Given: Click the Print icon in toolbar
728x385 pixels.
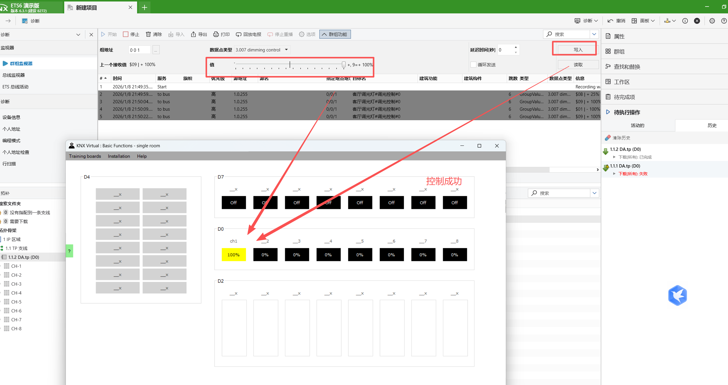Looking at the screenshot, I should (x=216, y=34).
